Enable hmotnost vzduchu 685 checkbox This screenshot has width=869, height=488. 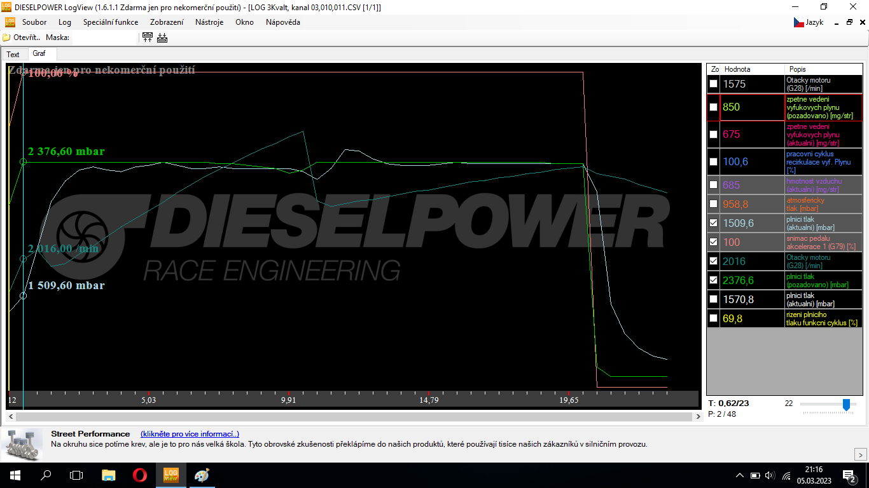click(714, 186)
